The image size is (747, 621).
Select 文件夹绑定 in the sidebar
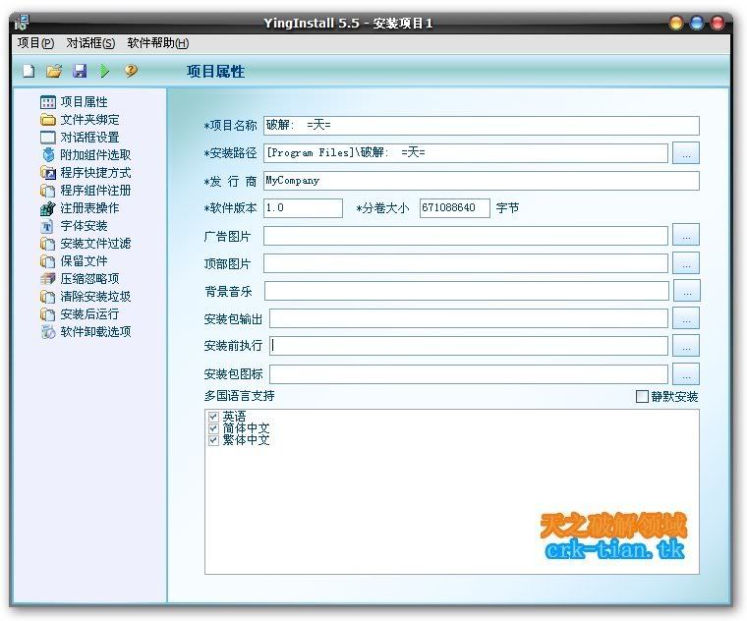pos(89,119)
